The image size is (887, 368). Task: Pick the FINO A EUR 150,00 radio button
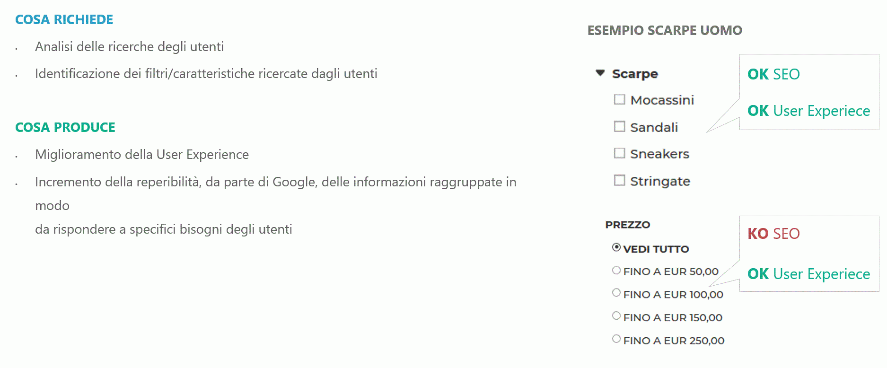[x=616, y=315]
